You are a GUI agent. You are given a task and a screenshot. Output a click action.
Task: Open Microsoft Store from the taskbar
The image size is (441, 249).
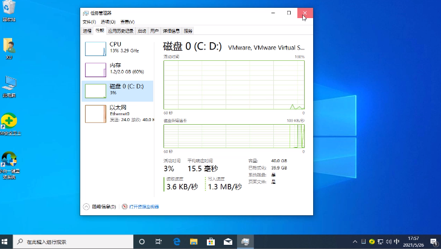coord(211,242)
